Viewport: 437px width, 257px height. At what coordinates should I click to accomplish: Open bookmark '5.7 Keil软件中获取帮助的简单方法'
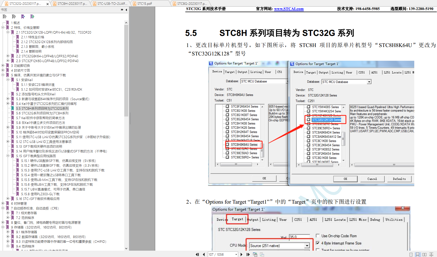tap(40, 118)
